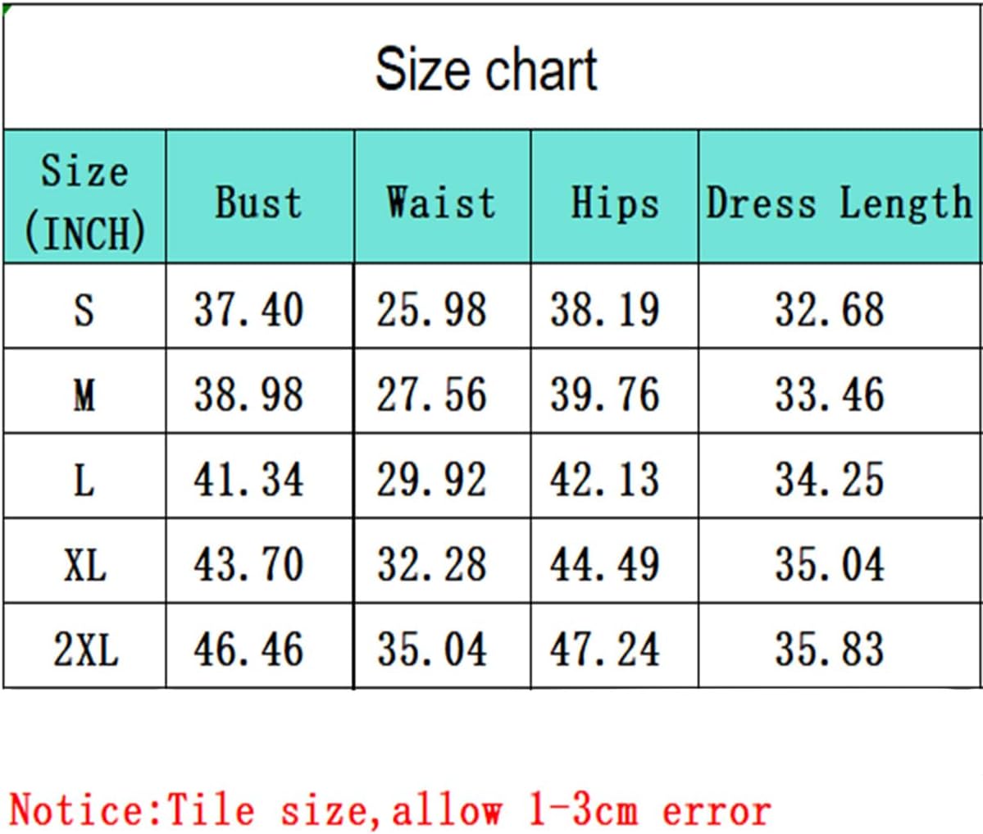Select the 2XL row label
Viewport: 983px width, 834px height.
click(x=85, y=649)
